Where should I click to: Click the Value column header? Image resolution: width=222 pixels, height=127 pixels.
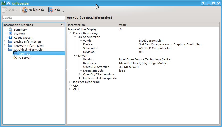pos(123,25)
